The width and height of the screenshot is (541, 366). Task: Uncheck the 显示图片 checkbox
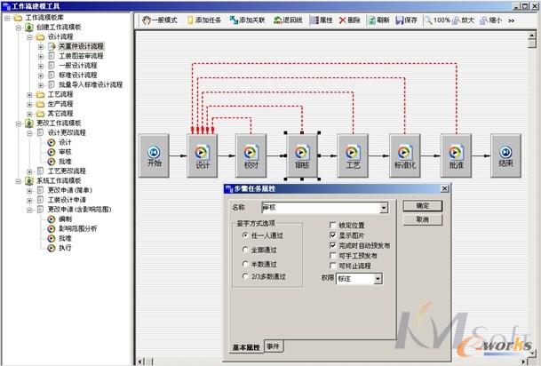point(332,235)
